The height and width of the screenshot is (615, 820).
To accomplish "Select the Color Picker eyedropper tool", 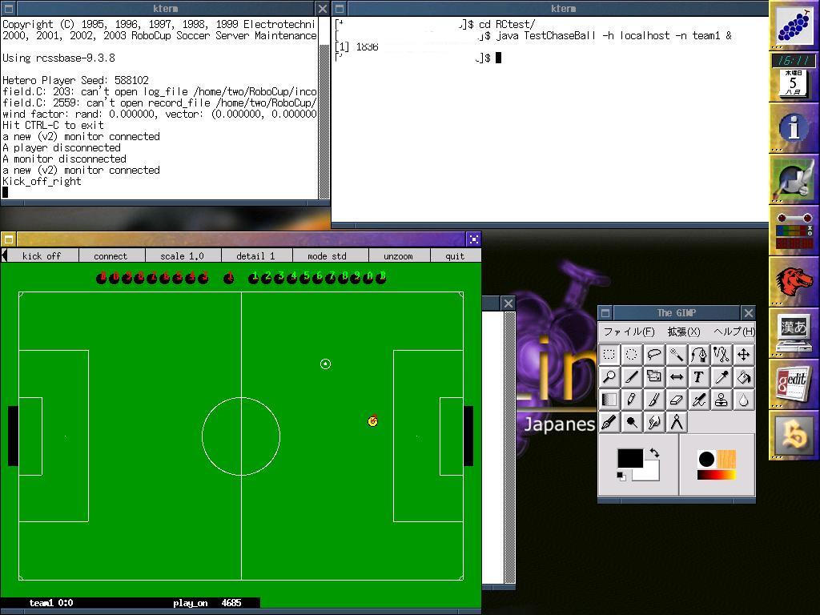I will point(722,377).
